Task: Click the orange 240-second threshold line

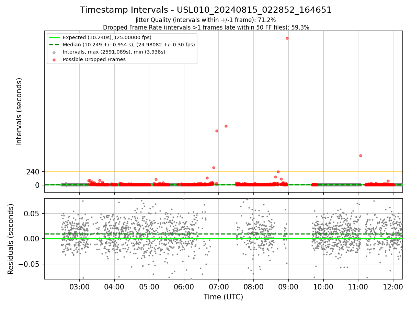Action: (x=224, y=172)
